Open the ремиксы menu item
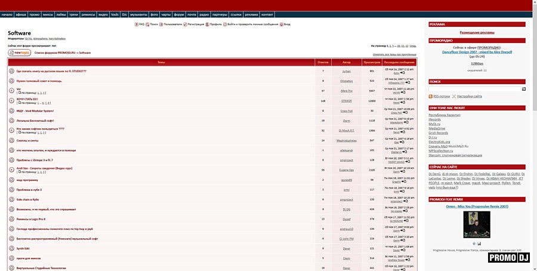This screenshot has height=271, width=537. (x=88, y=14)
